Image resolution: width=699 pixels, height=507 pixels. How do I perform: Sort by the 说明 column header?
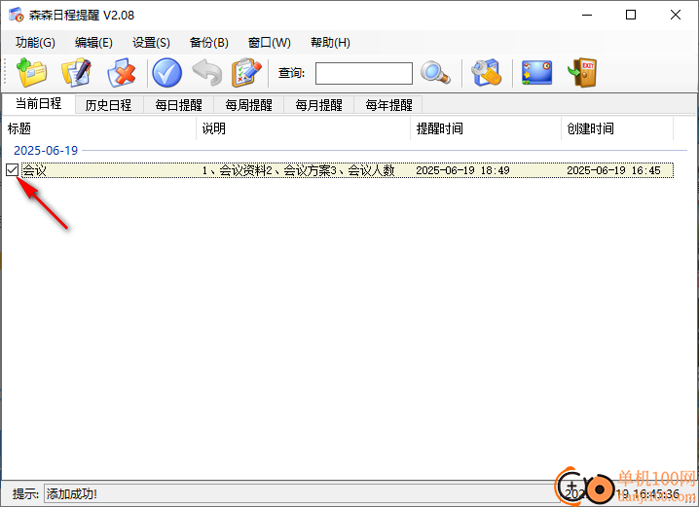pyautogui.click(x=304, y=128)
